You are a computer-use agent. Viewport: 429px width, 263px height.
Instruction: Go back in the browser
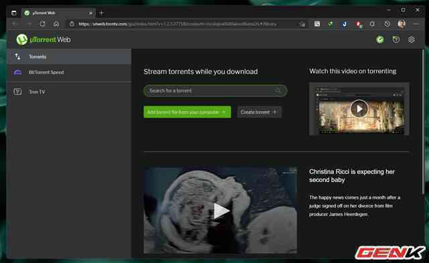pyautogui.click(x=15, y=24)
